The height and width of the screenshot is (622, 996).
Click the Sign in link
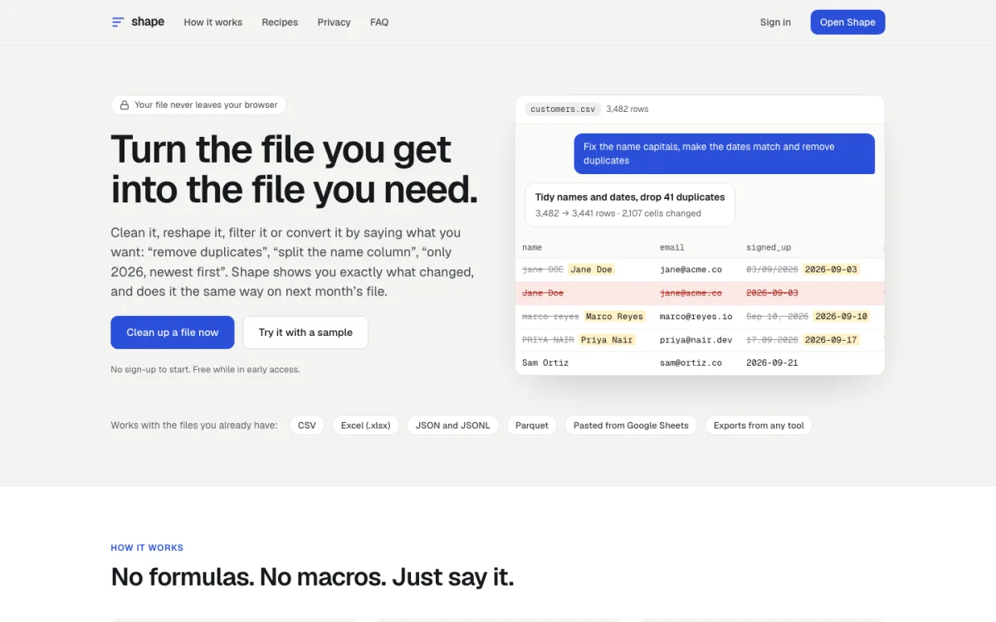pyautogui.click(x=775, y=22)
